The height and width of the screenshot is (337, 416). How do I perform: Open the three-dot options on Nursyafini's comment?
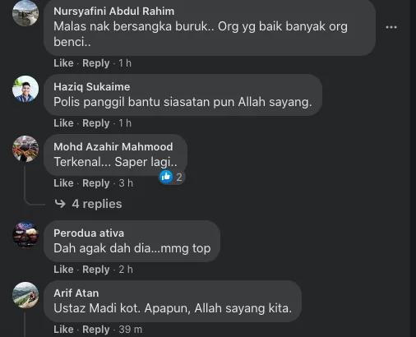coord(391,27)
